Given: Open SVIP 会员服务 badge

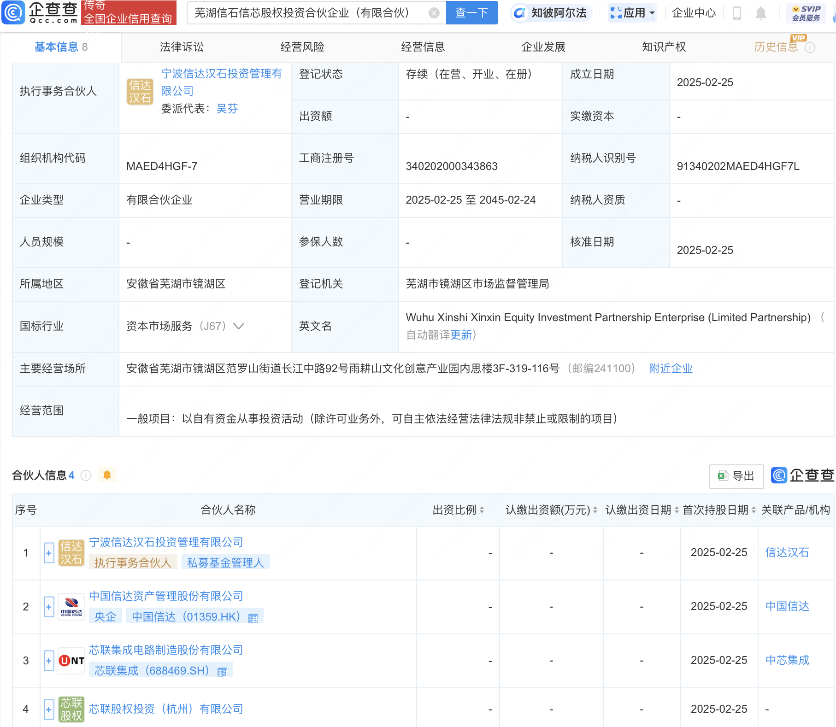Looking at the screenshot, I should [806, 13].
